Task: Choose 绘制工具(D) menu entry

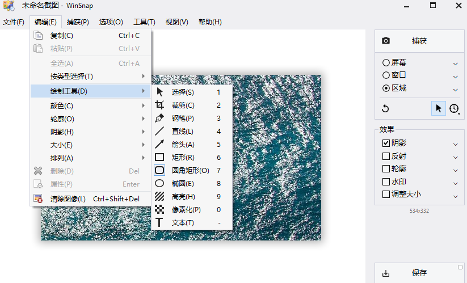Action: [x=91, y=91]
